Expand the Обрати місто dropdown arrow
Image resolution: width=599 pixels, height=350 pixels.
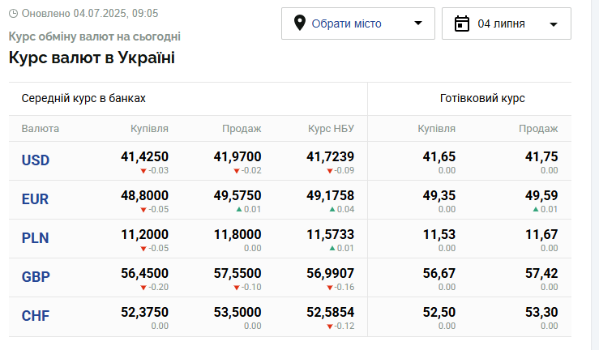418,23
